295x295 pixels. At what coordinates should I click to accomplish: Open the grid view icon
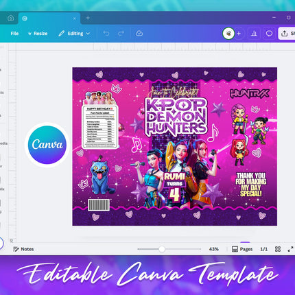click(x=278, y=249)
